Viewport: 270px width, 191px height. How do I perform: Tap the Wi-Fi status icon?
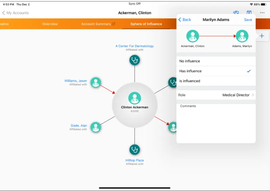coord(251,4)
